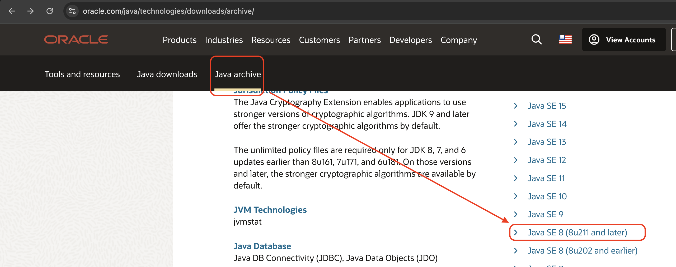Expand chevron beside Java SE 8 (8u211 and later)
The width and height of the screenshot is (676, 267).
pos(516,233)
